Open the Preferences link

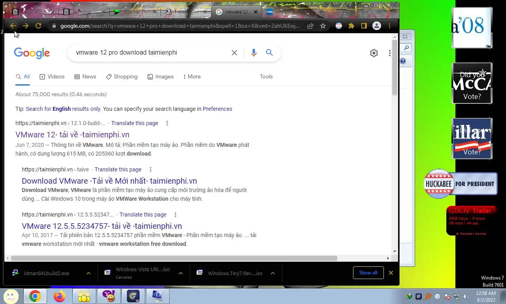pyautogui.click(x=217, y=109)
